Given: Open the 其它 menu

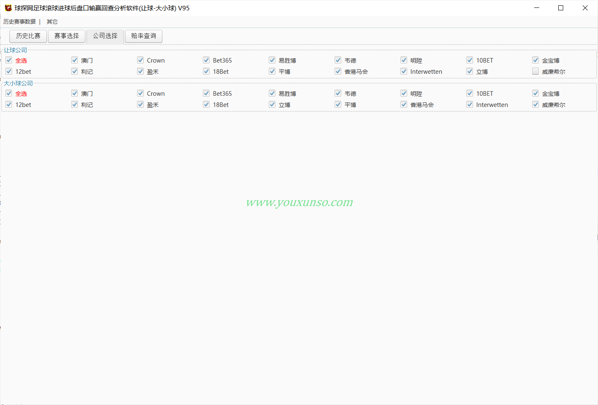Looking at the screenshot, I should point(52,22).
